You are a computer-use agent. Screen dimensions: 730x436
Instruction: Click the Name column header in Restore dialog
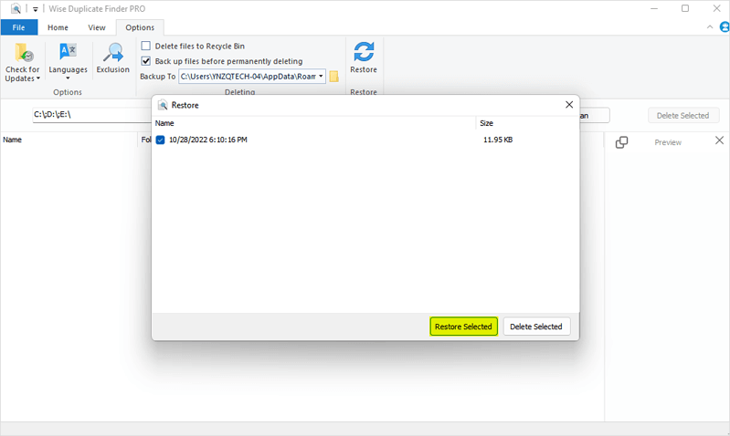(x=164, y=123)
